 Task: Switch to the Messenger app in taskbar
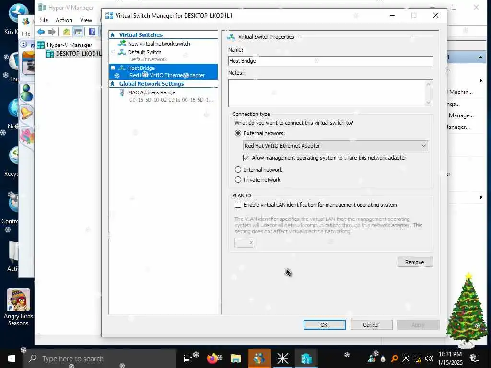pos(259,358)
